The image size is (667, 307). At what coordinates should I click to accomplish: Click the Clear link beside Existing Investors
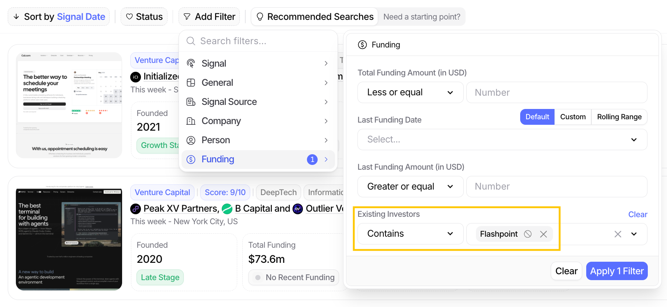coord(637,214)
